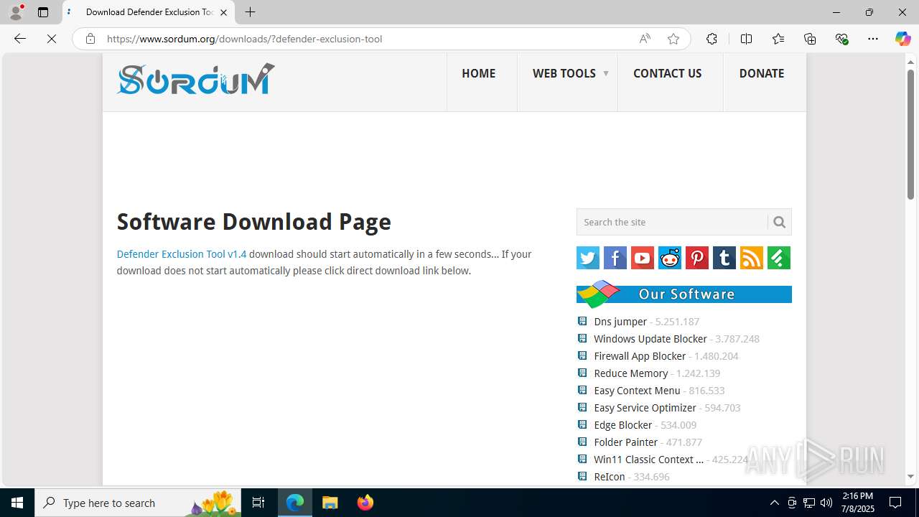Click the Sordum logo

(x=196, y=79)
